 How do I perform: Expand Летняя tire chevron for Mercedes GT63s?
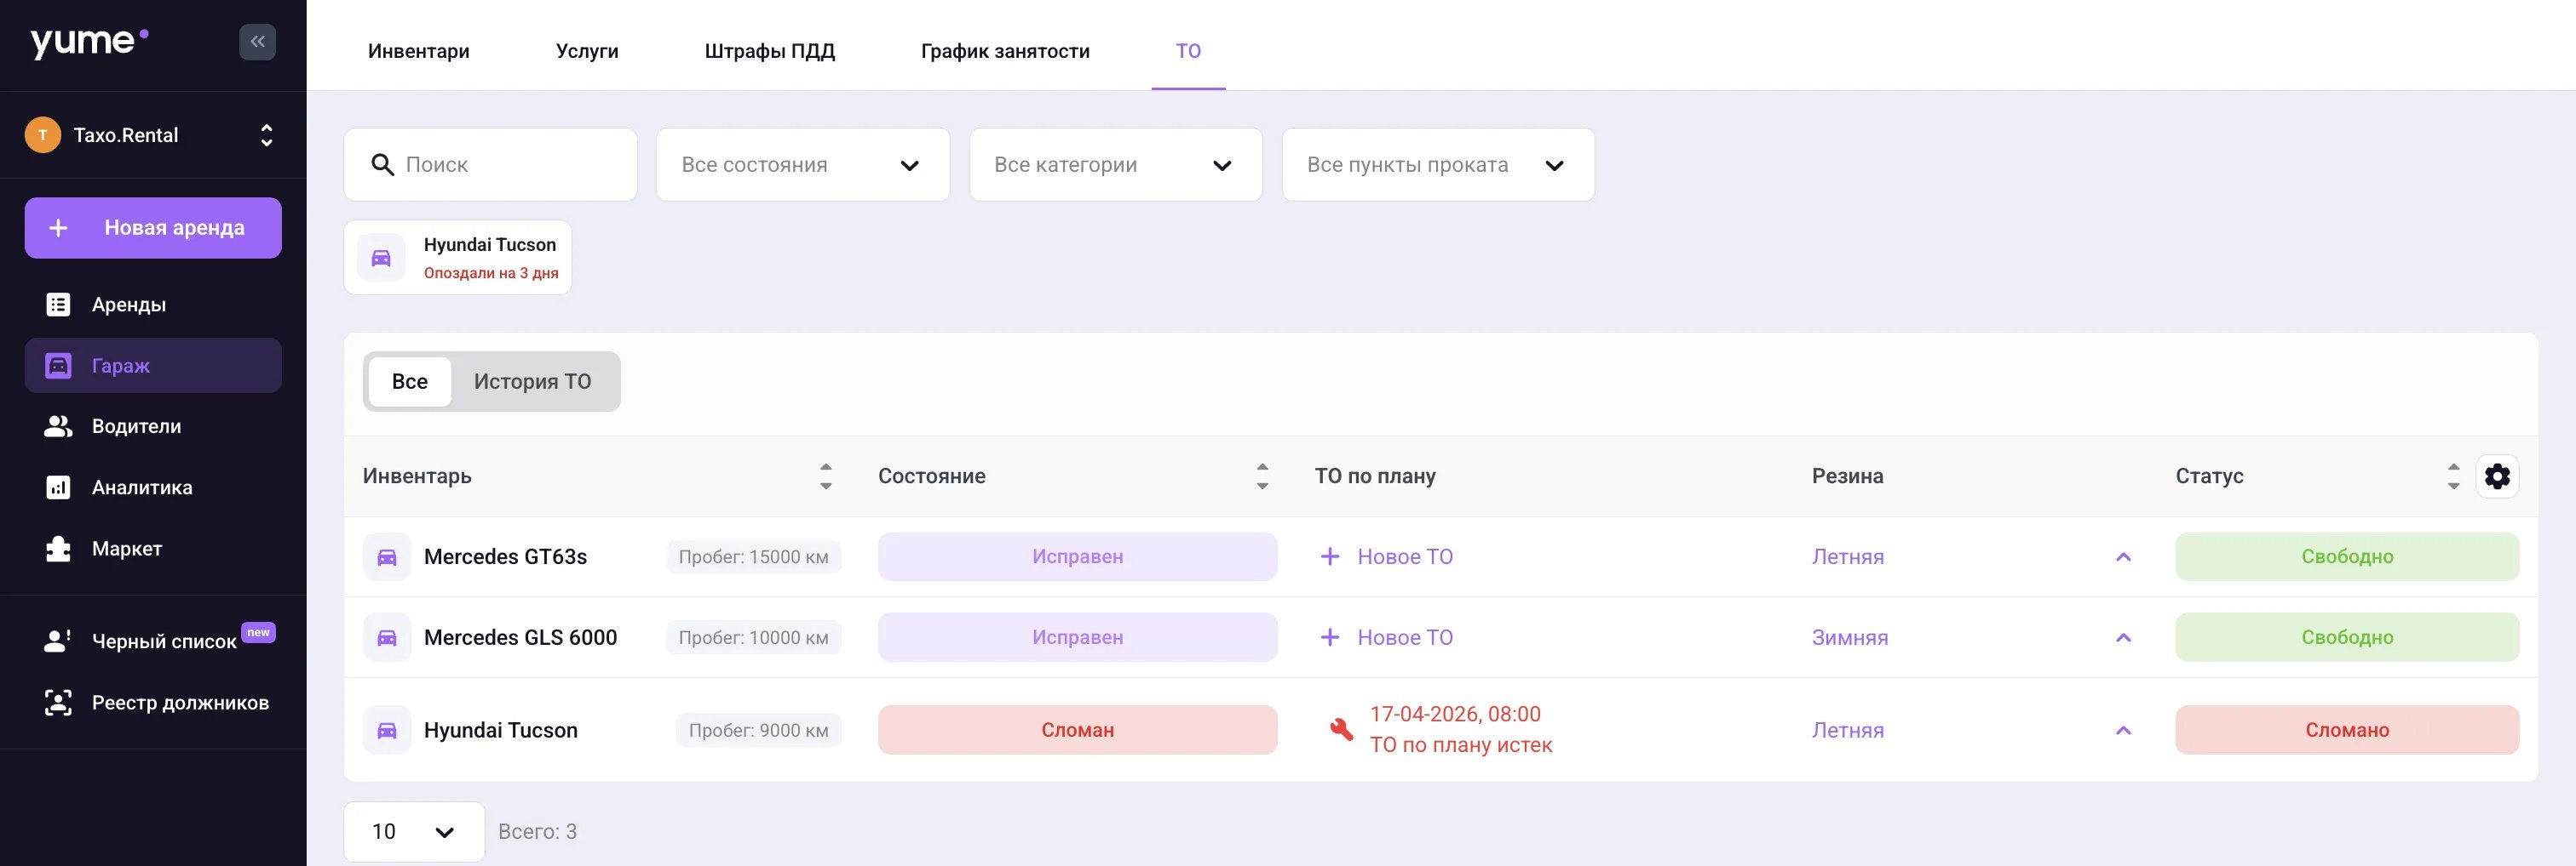2123,557
